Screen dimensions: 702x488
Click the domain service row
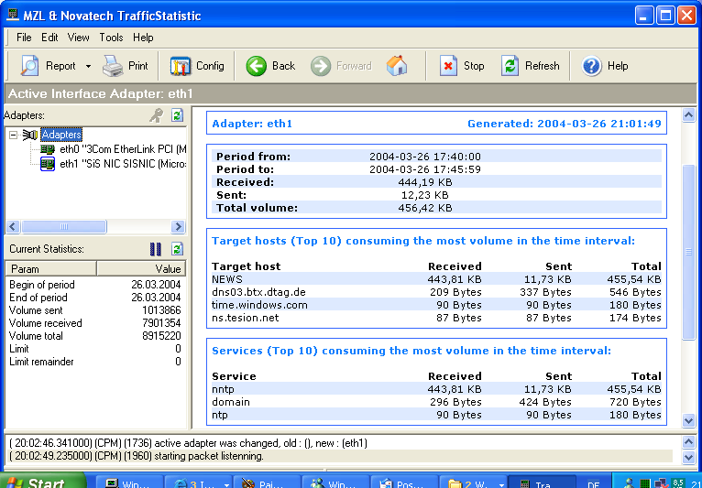pos(436,402)
